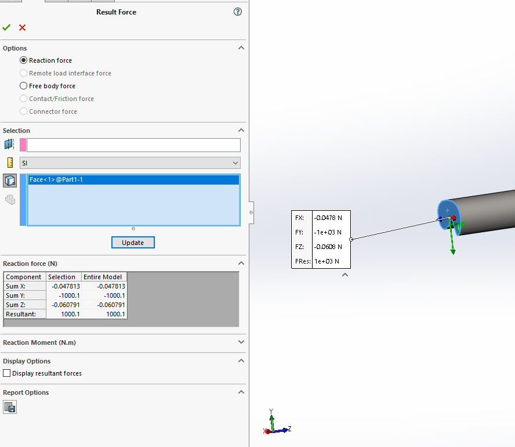The image size is (515, 447).
Task: Select Face<1>@Part1-1 in the list
Action: pyautogui.click(x=57, y=180)
